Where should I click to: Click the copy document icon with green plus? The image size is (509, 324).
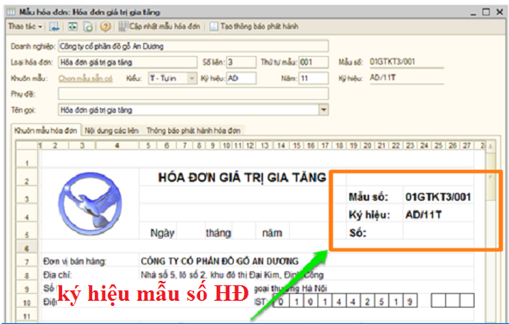(88, 27)
